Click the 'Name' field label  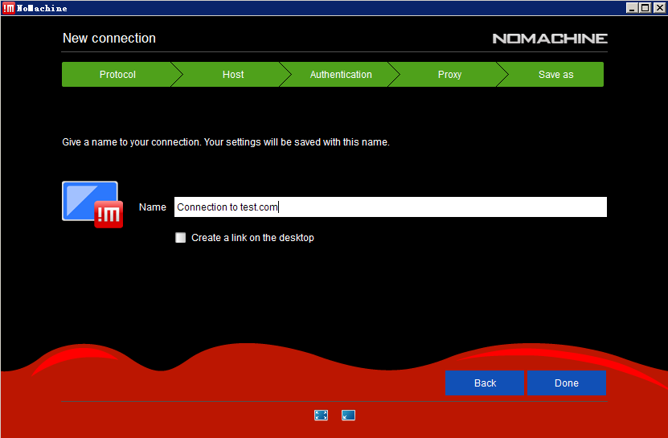click(152, 207)
